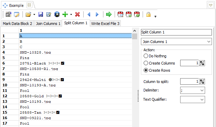Expand the green plus dropdown arrow
216x127 pixels.
(x=71, y=14)
